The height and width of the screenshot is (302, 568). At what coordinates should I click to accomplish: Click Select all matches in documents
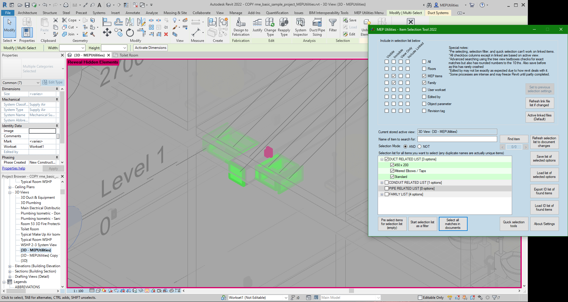point(453,224)
